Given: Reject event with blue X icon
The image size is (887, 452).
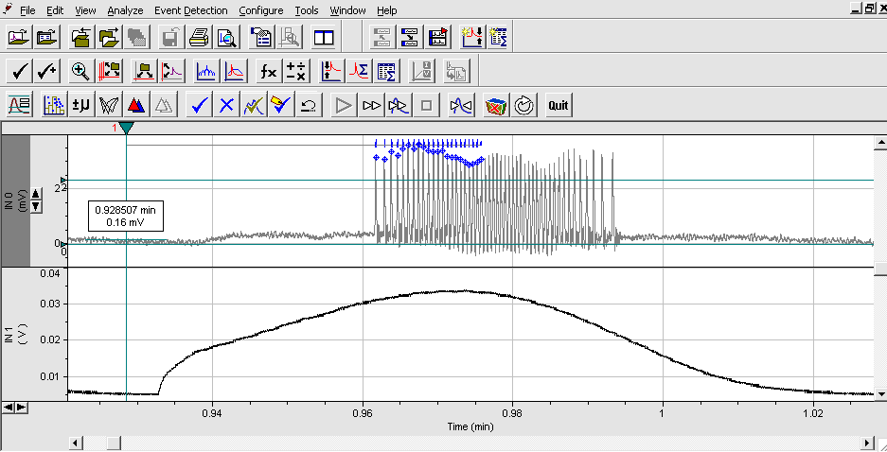Looking at the screenshot, I should (x=226, y=105).
